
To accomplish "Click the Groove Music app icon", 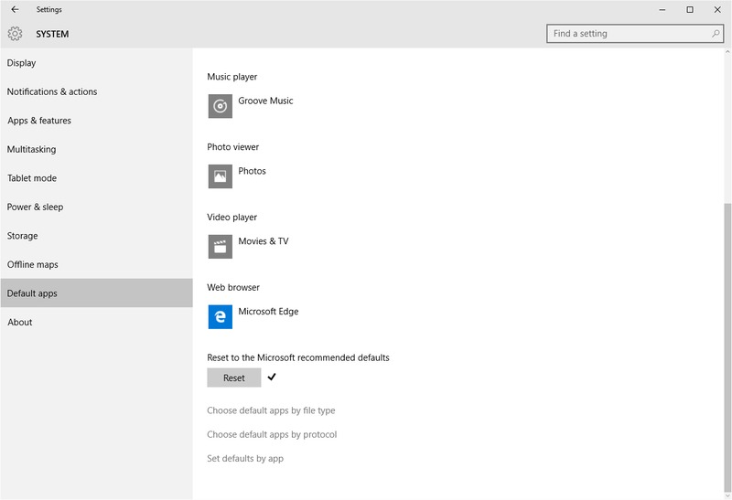I will click(220, 106).
